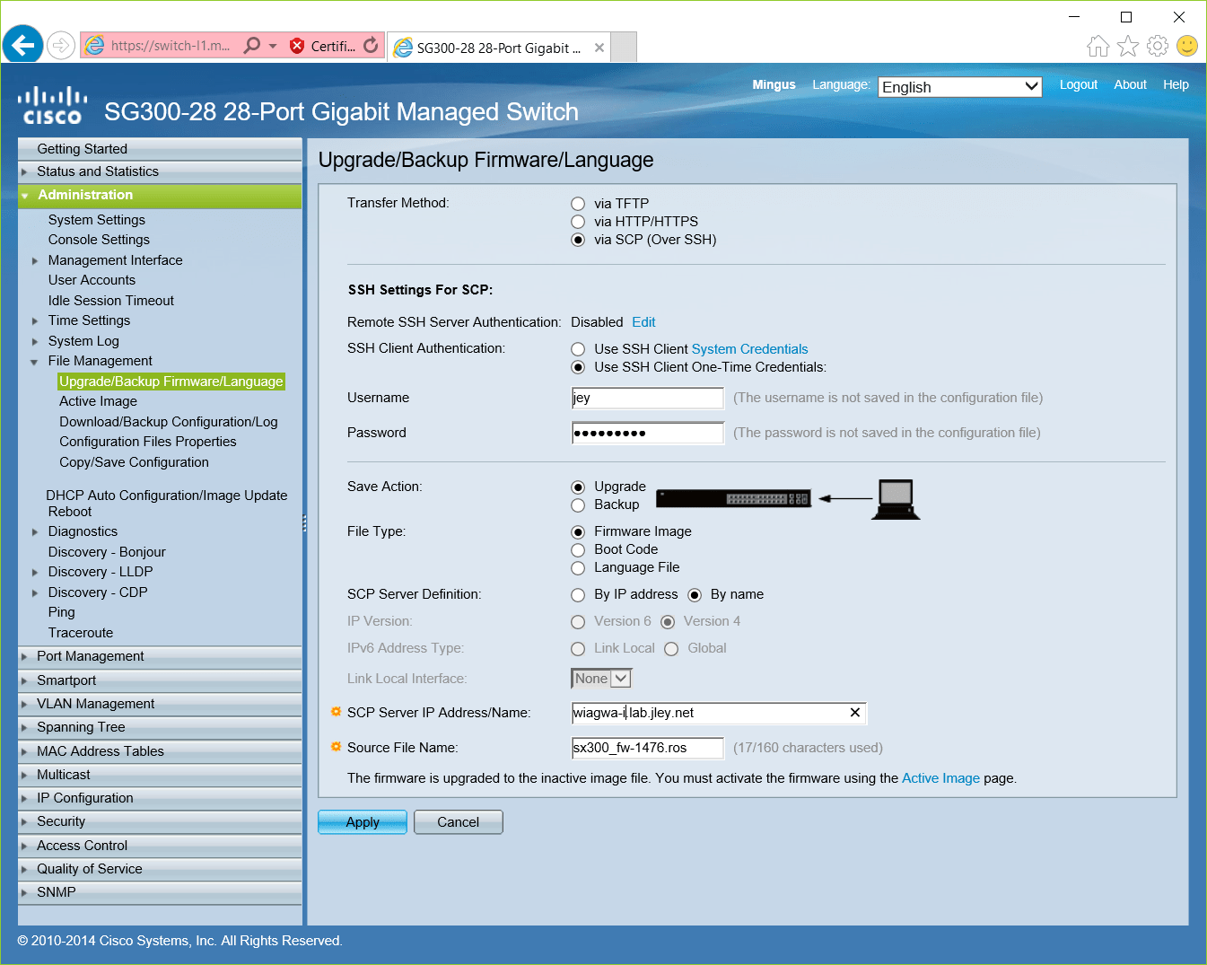
Task: Click the Username input field
Action: pos(647,398)
